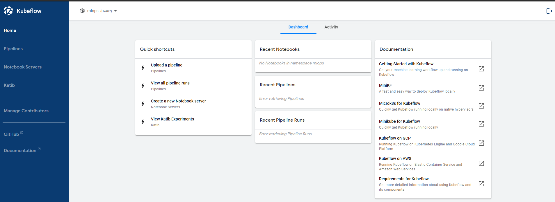555x202 pixels.
Task: Switch to the Activity tab
Action: click(331, 27)
